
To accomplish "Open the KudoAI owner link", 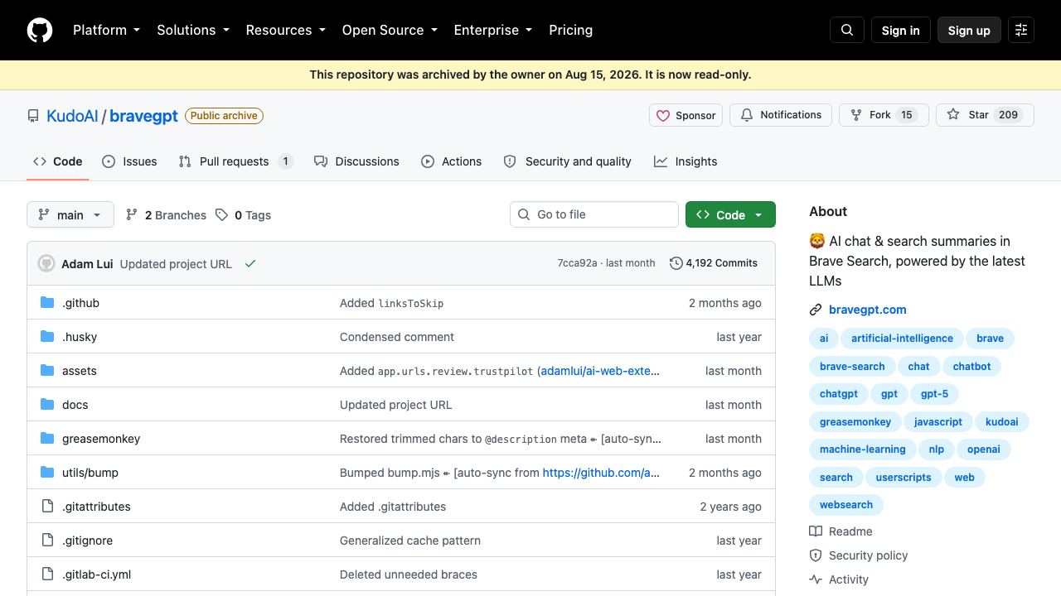I will 72,116.
